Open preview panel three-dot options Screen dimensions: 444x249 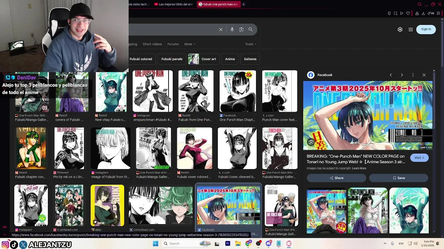pos(413,75)
